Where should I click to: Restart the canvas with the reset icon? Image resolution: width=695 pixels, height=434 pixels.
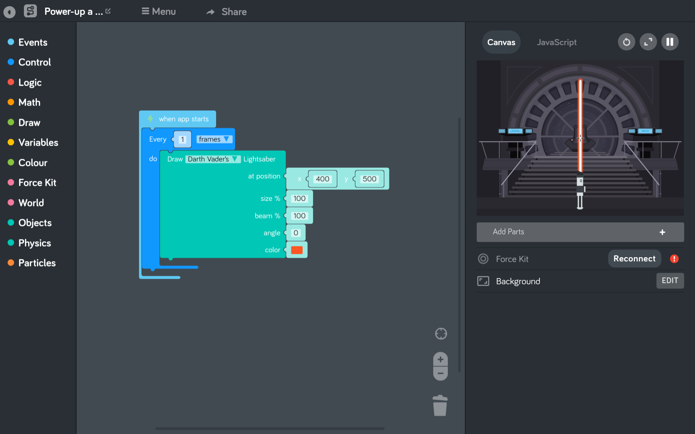click(x=626, y=42)
